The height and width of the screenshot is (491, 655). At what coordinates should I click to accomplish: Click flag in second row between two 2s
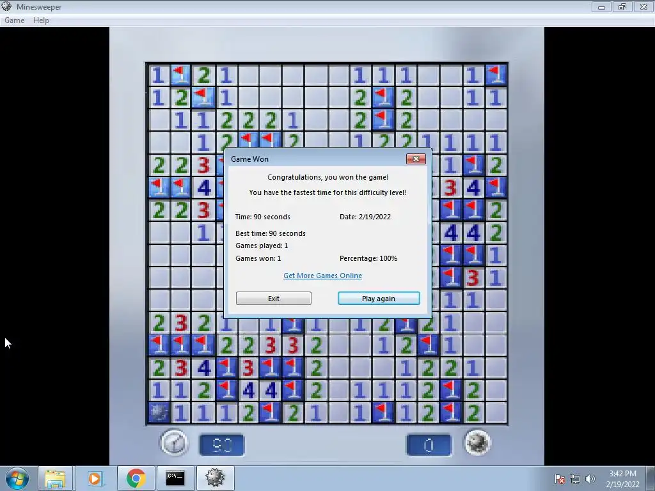(x=383, y=98)
